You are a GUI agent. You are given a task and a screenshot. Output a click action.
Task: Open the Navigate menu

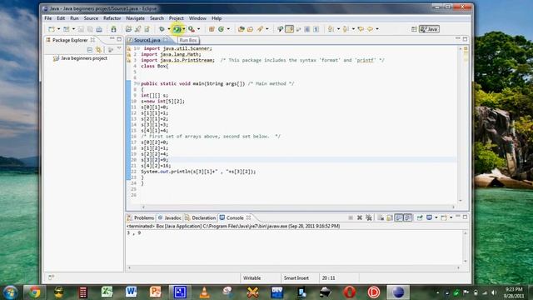click(135, 18)
